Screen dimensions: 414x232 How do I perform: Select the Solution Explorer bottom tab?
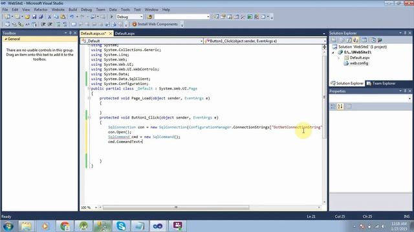click(x=347, y=83)
